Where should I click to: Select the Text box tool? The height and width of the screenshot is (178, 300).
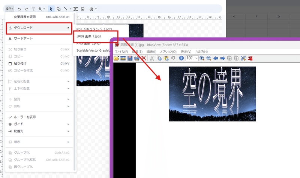tap(76, 9)
